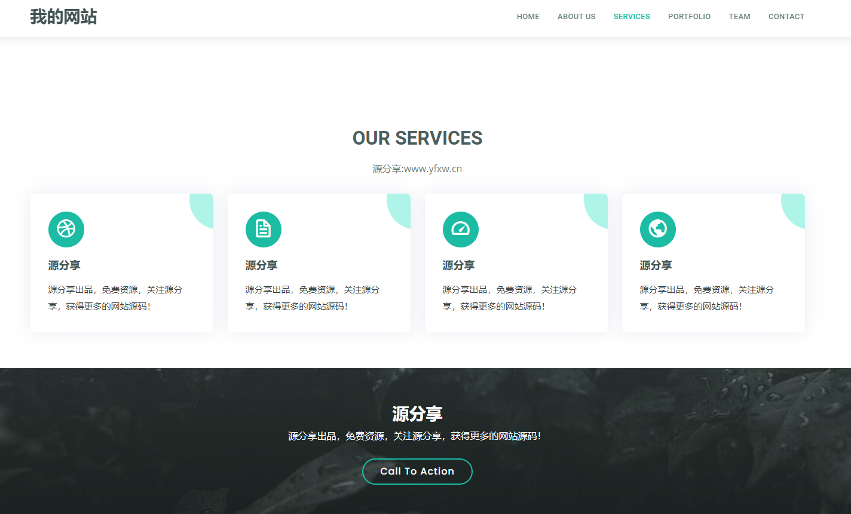This screenshot has height=514, width=851.
Task: Open the card title under document icon
Action: click(x=262, y=265)
